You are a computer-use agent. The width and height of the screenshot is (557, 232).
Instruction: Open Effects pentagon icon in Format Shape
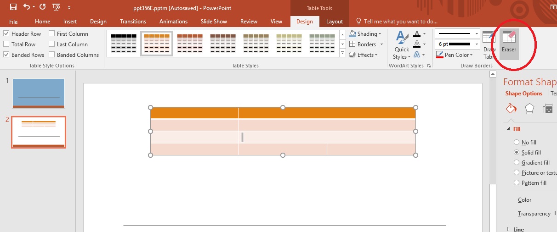coord(529,108)
